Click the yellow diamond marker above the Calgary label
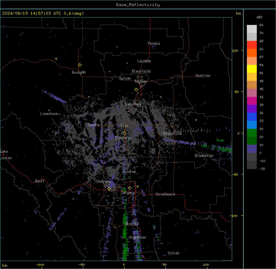This screenshot has width=276, height=269. (130, 188)
